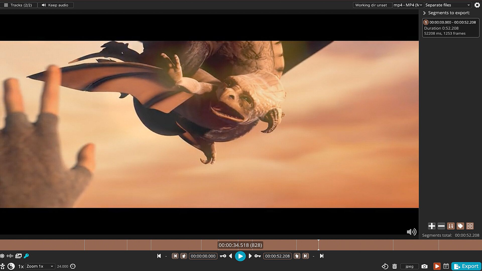Toggle the timeline thumbnails icon
The image size is (482, 271).
19,256
